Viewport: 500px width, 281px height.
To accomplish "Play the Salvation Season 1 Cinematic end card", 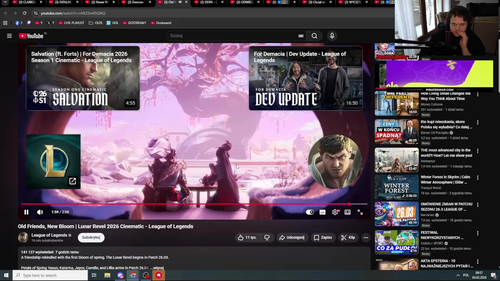I will [x=83, y=78].
